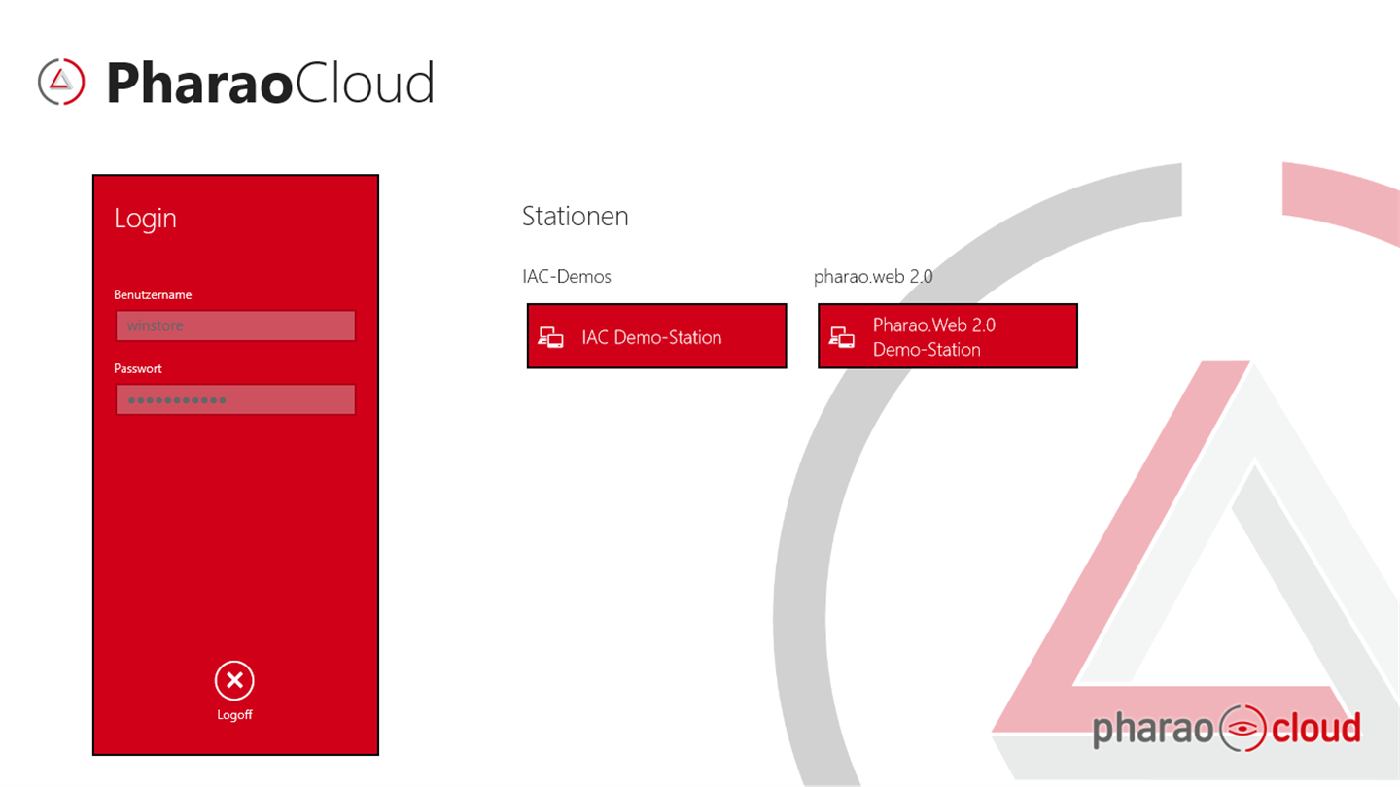This screenshot has width=1400, height=787.
Task: Click the computer icon on Pharao.Web 2.0 tile
Action: [x=842, y=337]
